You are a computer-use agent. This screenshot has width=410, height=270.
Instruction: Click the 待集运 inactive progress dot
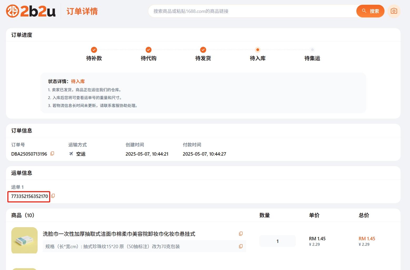(312, 50)
